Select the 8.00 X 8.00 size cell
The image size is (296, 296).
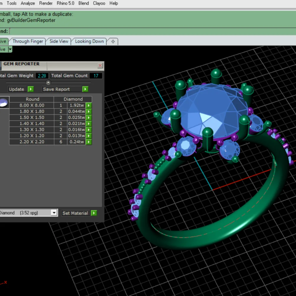pos(32,105)
